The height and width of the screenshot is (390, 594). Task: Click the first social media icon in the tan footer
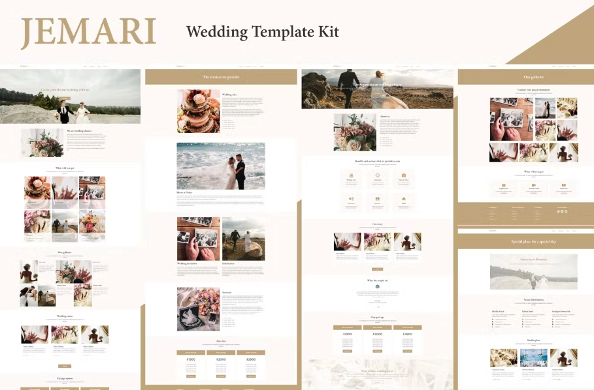(559, 211)
